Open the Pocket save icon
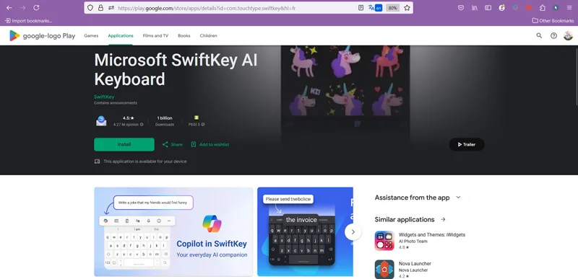This screenshot has height=279, width=578. pyautogui.click(x=461, y=8)
